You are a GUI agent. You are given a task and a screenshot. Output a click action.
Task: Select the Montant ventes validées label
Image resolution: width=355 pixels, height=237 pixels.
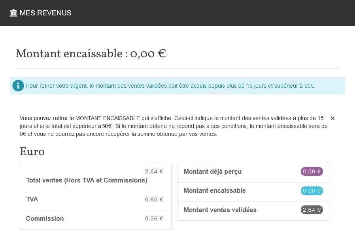click(220, 210)
